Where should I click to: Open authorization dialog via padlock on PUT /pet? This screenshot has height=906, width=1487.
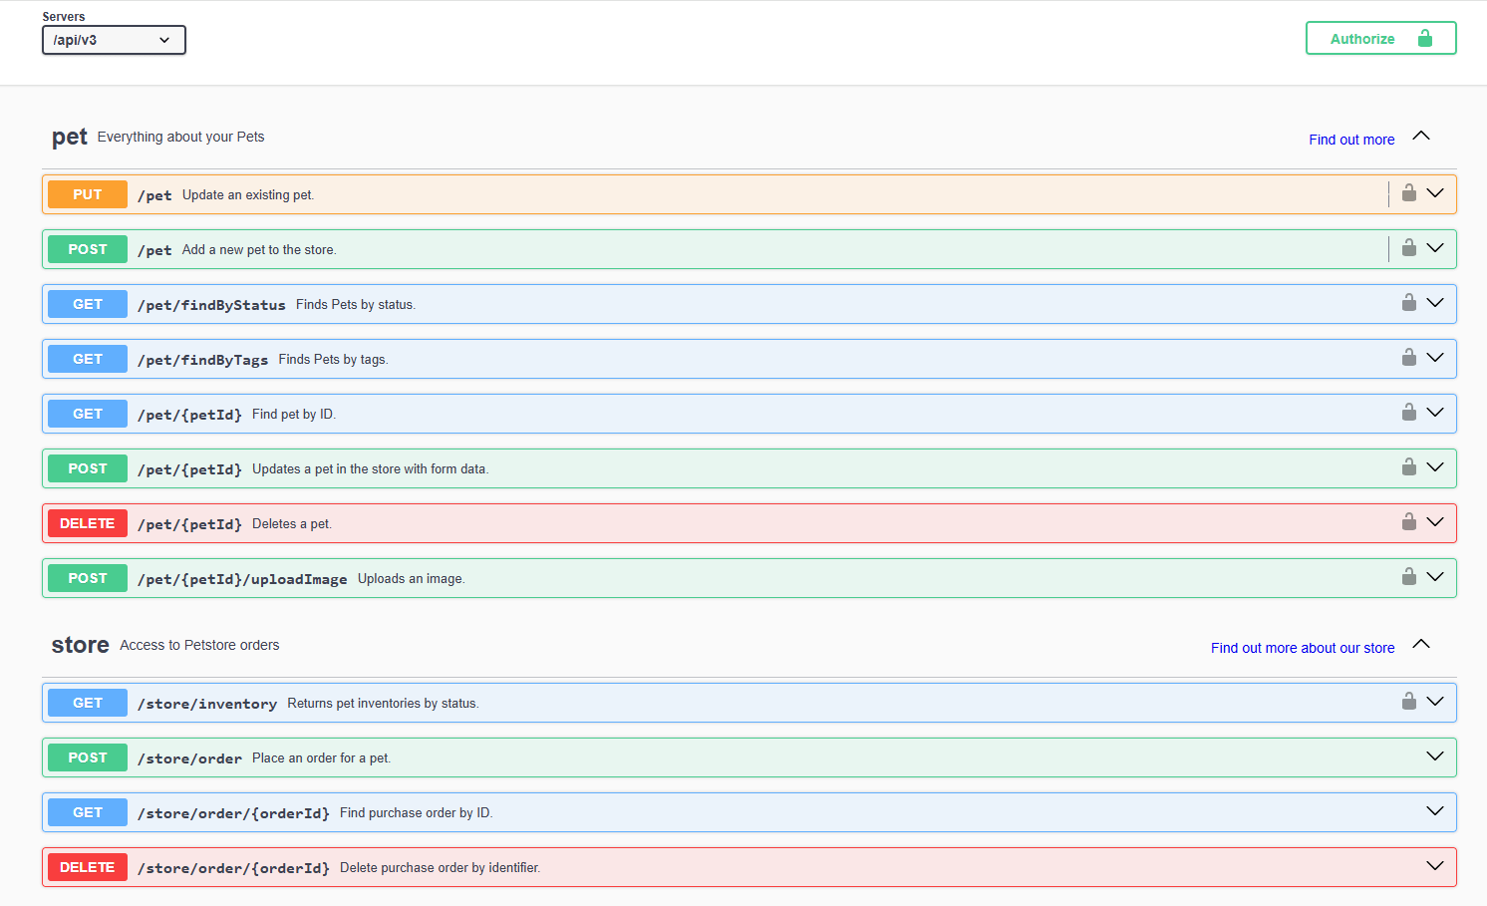pyautogui.click(x=1408, y=193)
